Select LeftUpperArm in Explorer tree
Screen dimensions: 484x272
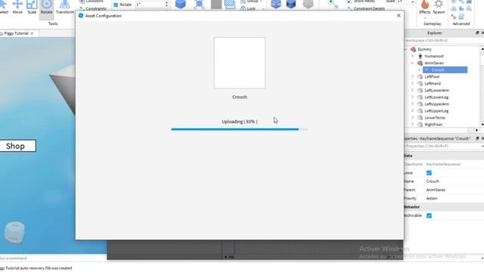(x=436, y=104)
